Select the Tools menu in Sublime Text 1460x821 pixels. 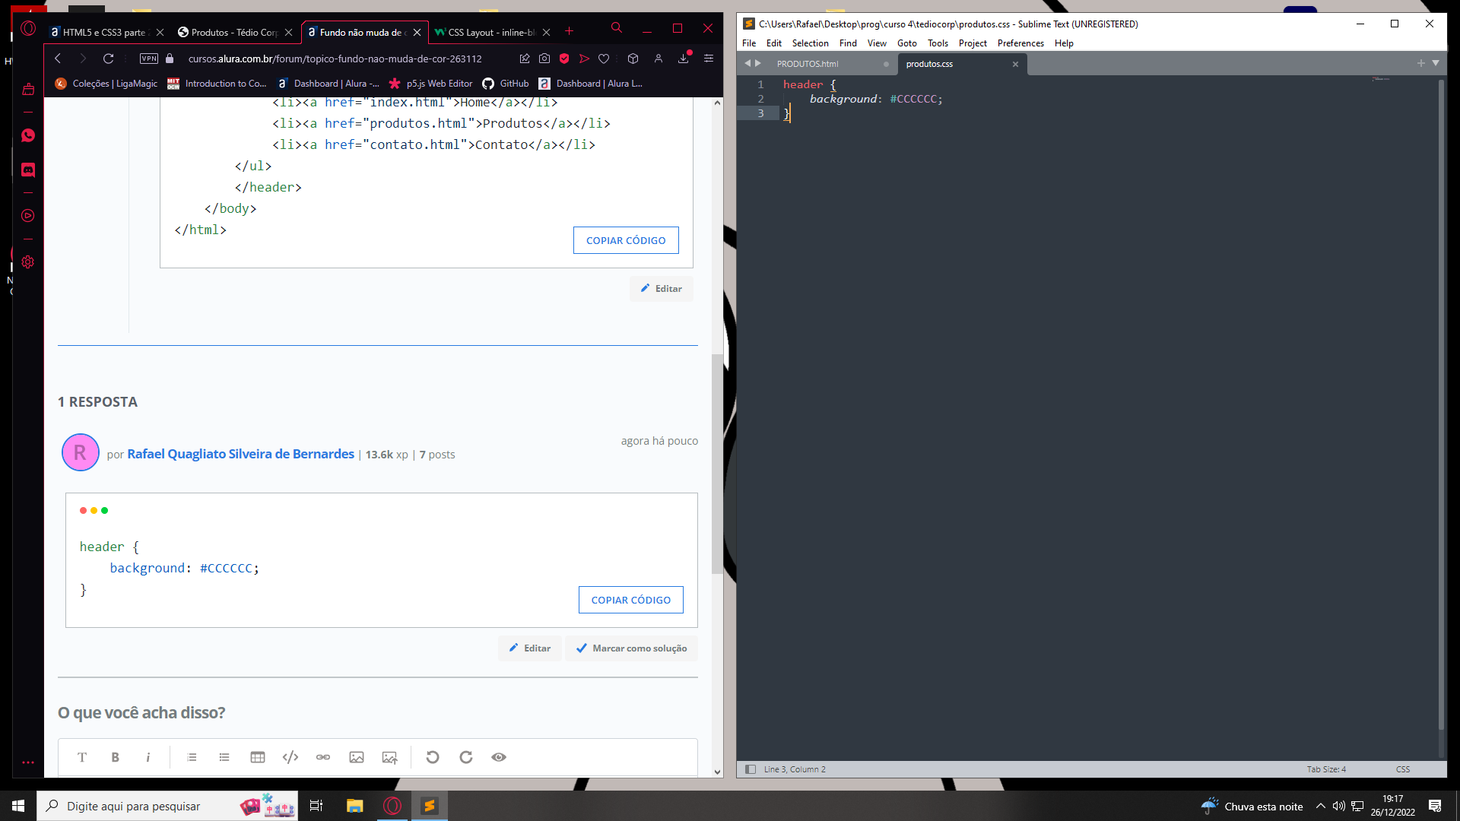(x=938, y=42)
